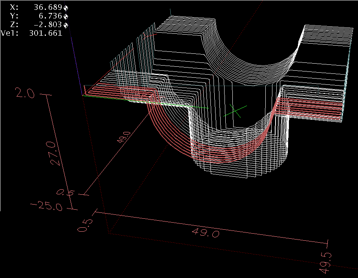Click the Y axis homed icon
The height and width of the screenshot is (278, 358).
tap(66, 16)
